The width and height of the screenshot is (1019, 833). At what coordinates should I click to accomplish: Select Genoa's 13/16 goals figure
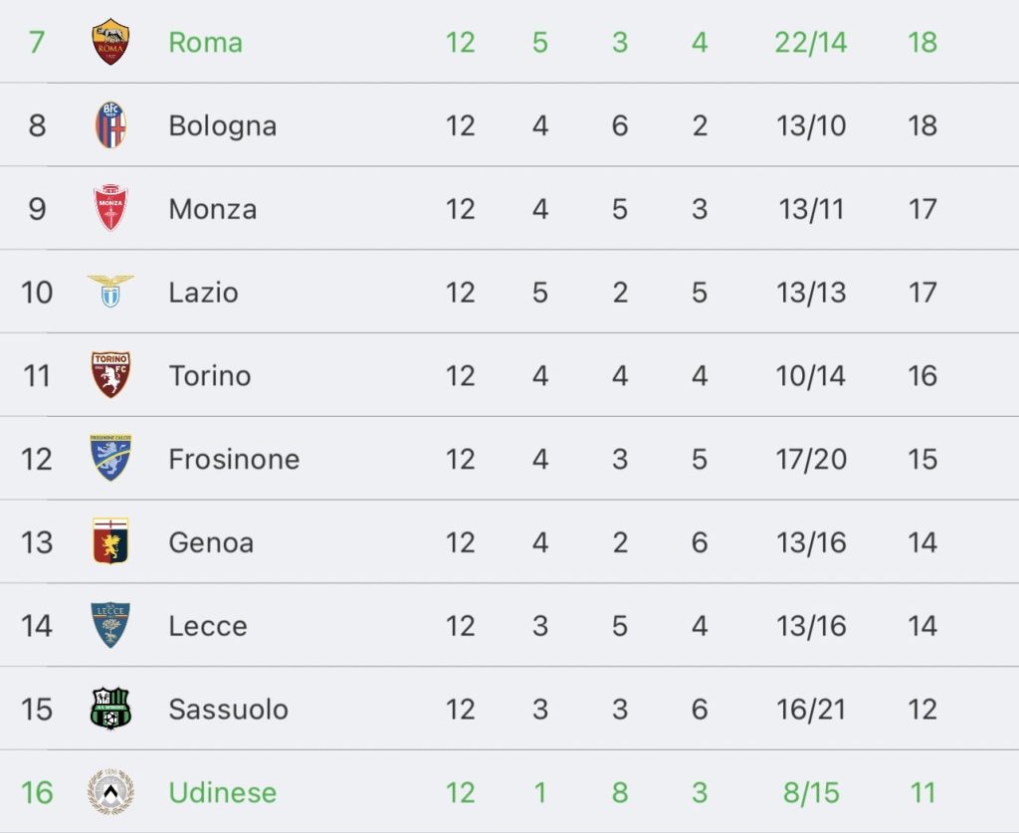click(811, 542)
